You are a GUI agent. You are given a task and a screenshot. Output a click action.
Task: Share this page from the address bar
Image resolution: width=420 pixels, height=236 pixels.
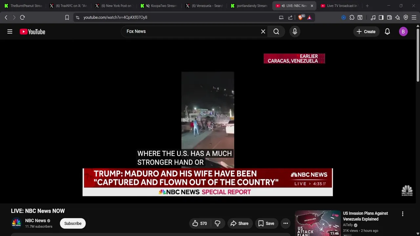pyautogui.click(x=290, y=17)
